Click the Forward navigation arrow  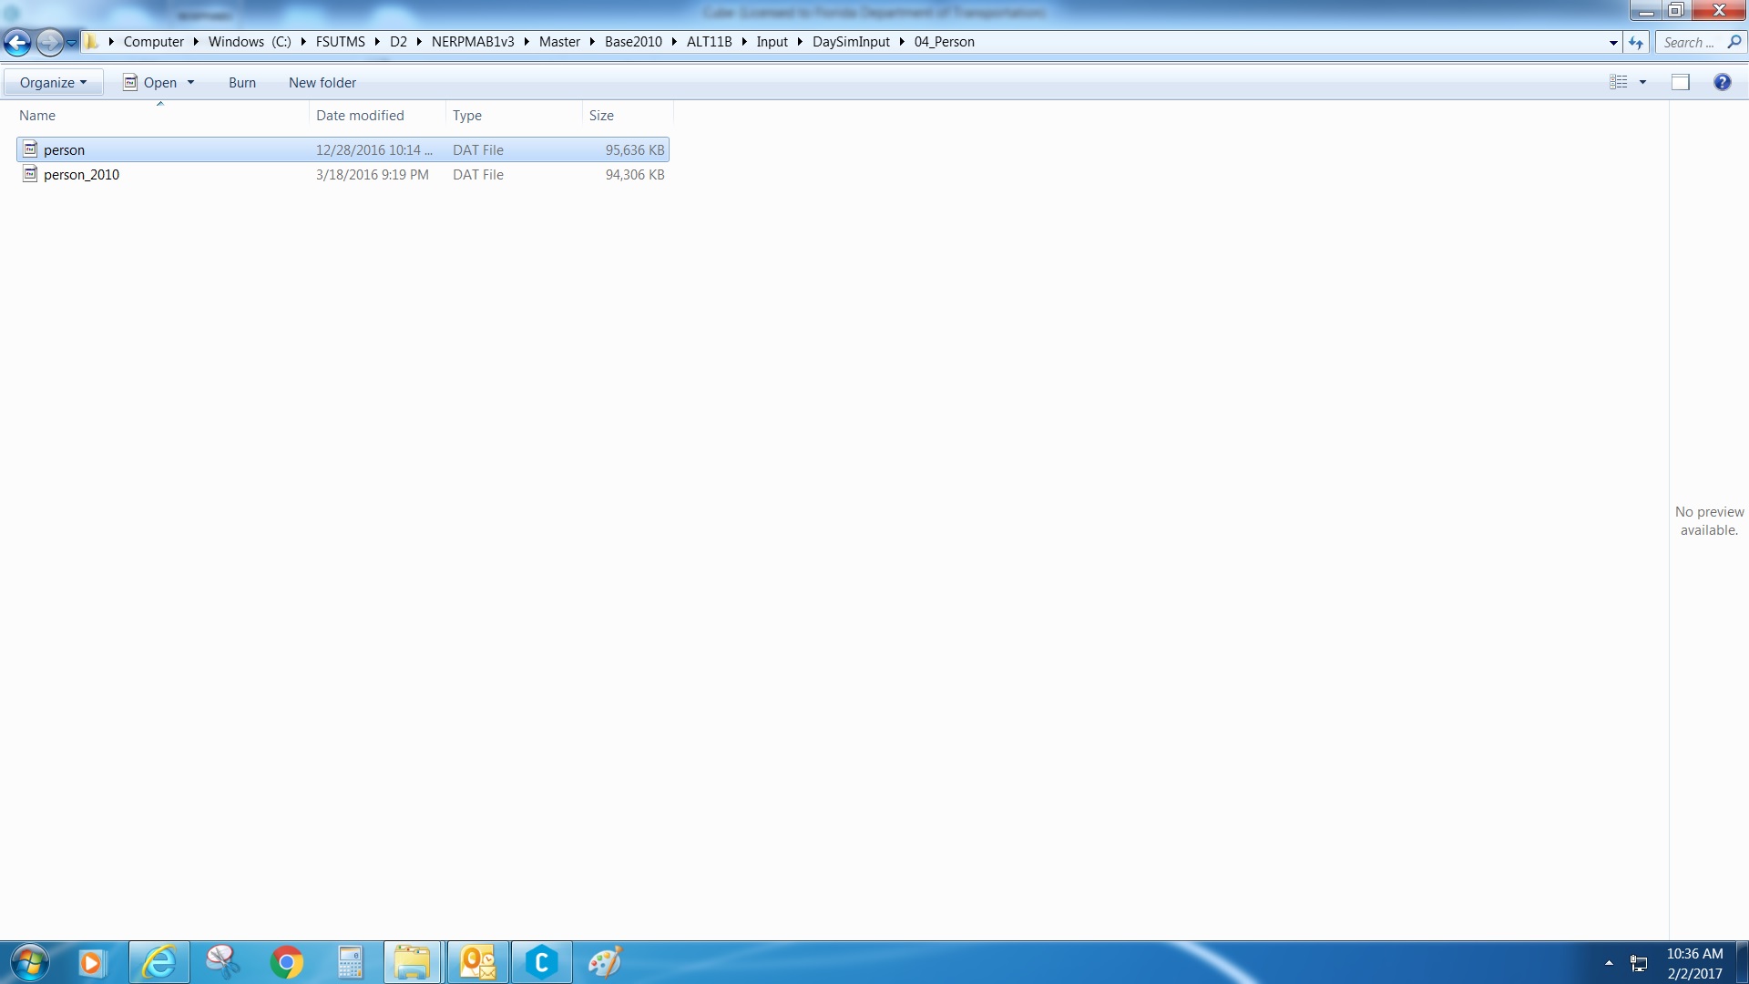coord(50,42)
